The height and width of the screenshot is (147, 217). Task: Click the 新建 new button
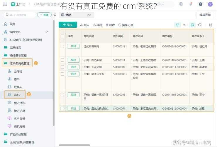[x=44, y=15]
